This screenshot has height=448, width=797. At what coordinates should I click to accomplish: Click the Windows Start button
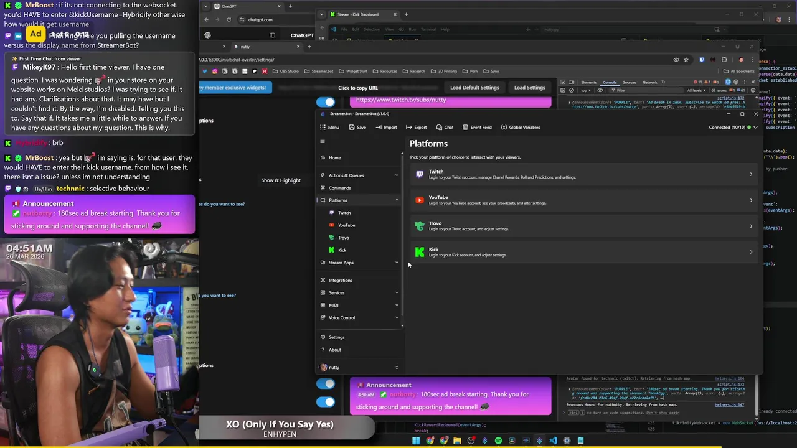[x=416, y=441]
